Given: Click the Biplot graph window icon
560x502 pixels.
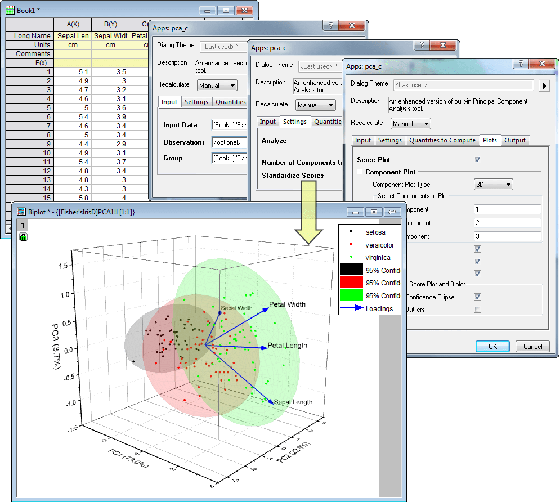Looking at the screenshot, I should click(x=21, y=212).
